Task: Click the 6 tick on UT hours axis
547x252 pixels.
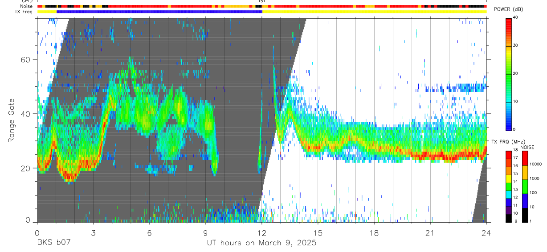Action: click(x=149, y=233)
